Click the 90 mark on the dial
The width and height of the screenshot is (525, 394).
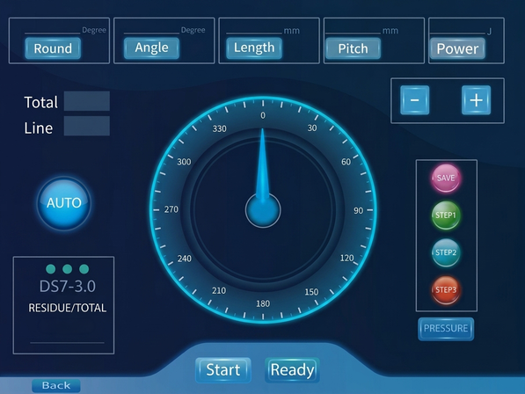[x=358, y=210]
